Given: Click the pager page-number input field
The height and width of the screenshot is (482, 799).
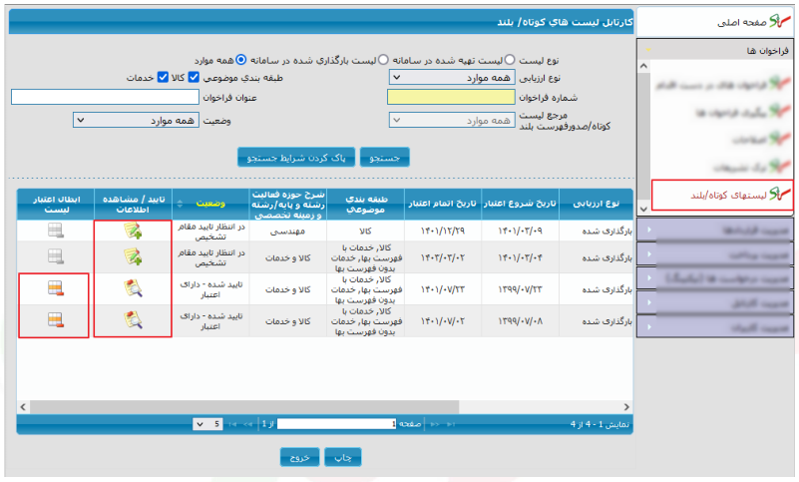Looking at the screenshot, I should click(x=336, y=424).
